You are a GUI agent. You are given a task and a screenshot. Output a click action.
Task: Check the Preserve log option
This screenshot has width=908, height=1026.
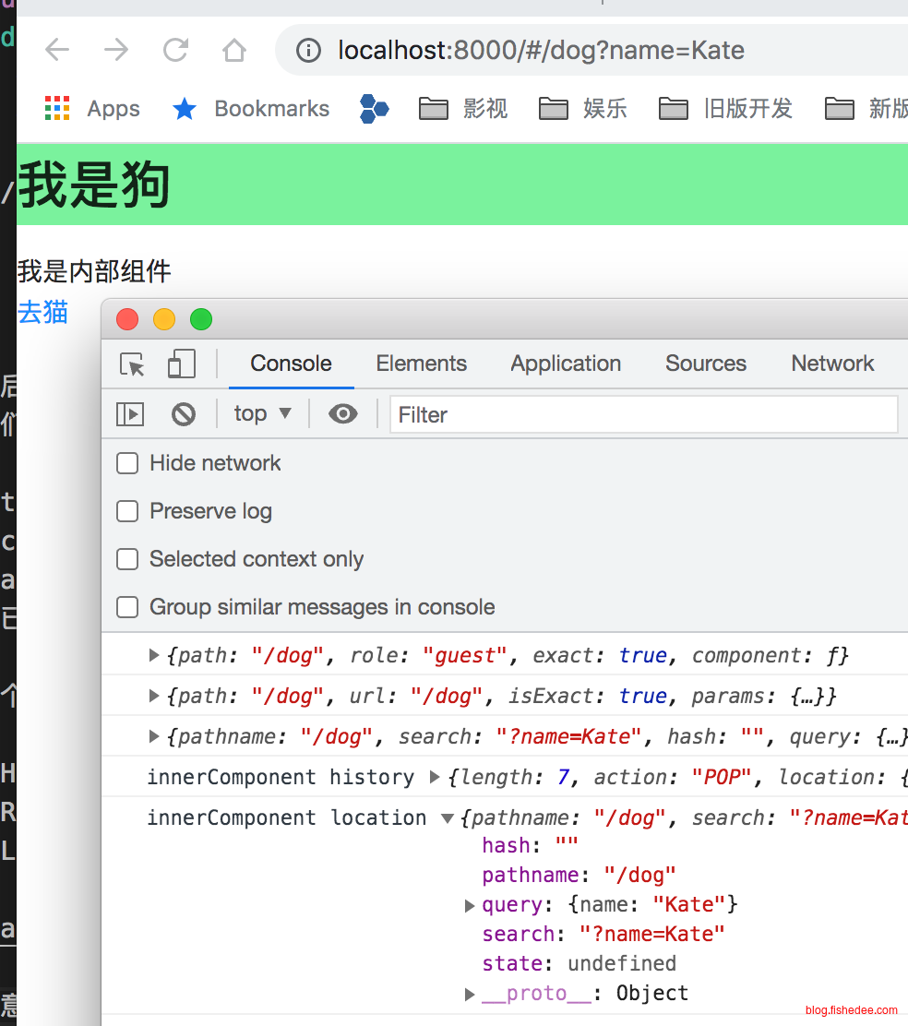[127, 511]
